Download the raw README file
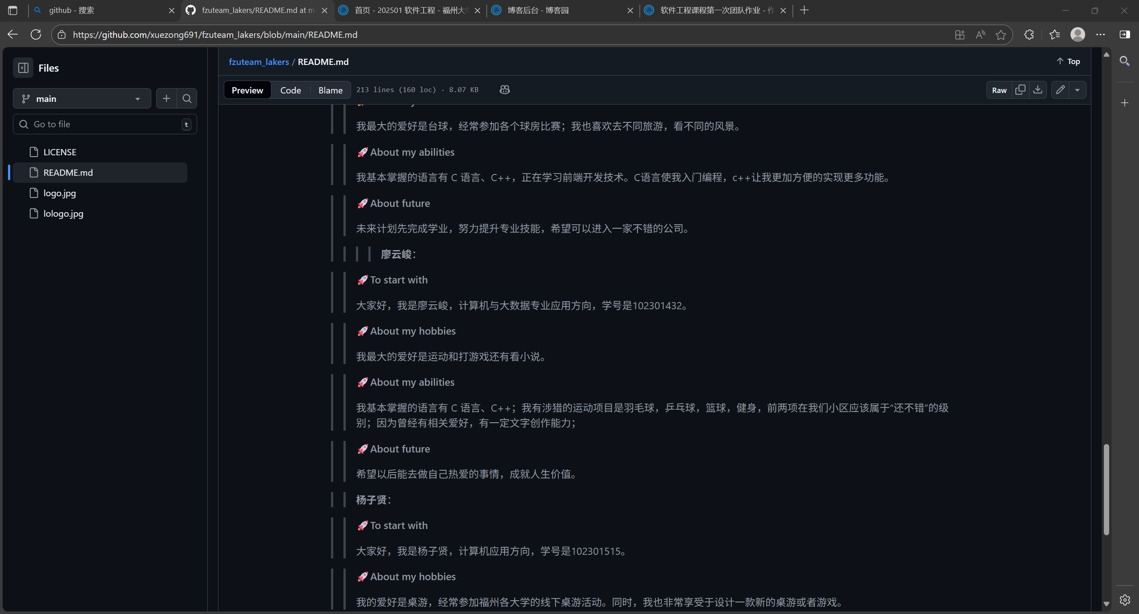This screenshot has width=1139, height=614. click(1038, 89)
